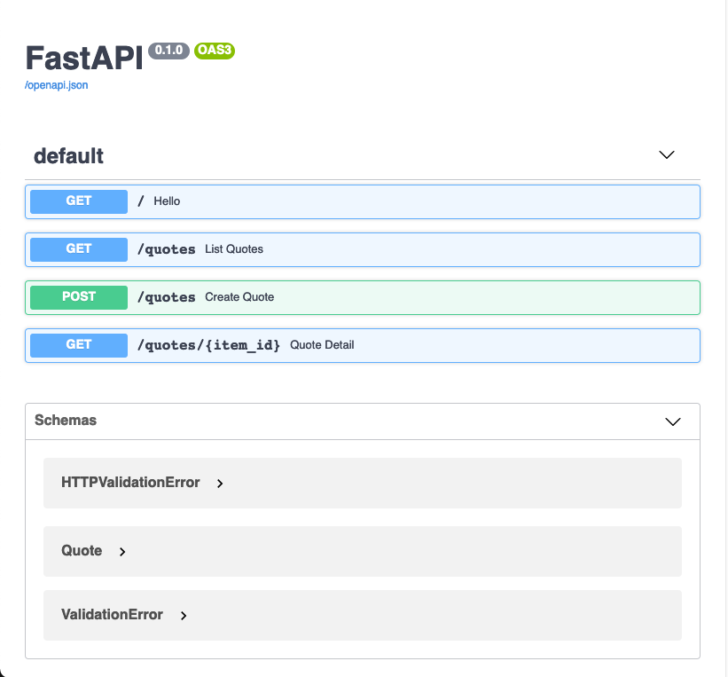This screenshot has height=677, width=728.
Task: Click the Create Quote summary text
Action: pos(239,297)
